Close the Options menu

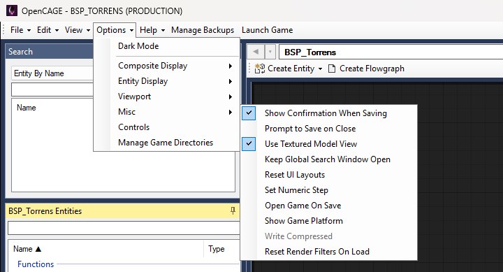pyautogui.click(x=115, y=30)
